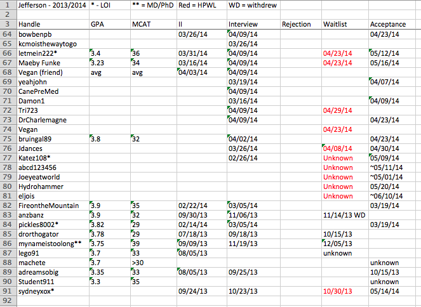Select row header 77

coord(8,158)
